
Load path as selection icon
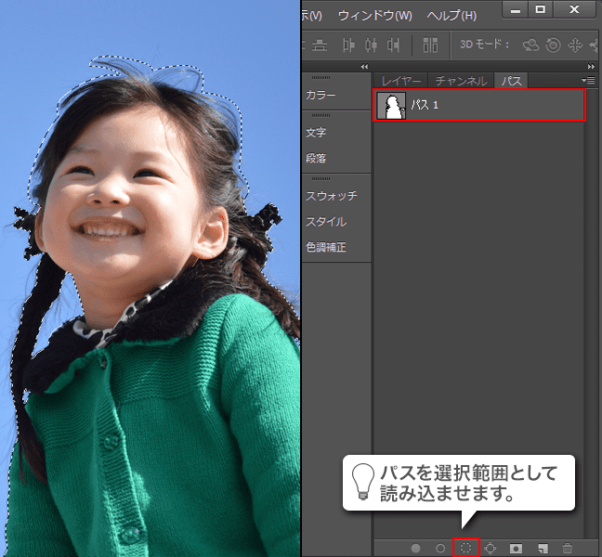[x=465, y=548]
